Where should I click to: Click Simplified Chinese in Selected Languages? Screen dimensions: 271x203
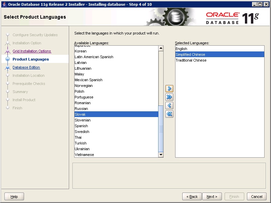[220, 54]
